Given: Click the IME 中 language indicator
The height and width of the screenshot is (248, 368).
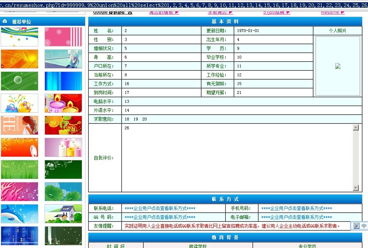Looking at the screenshot, I should pos(364,226).
